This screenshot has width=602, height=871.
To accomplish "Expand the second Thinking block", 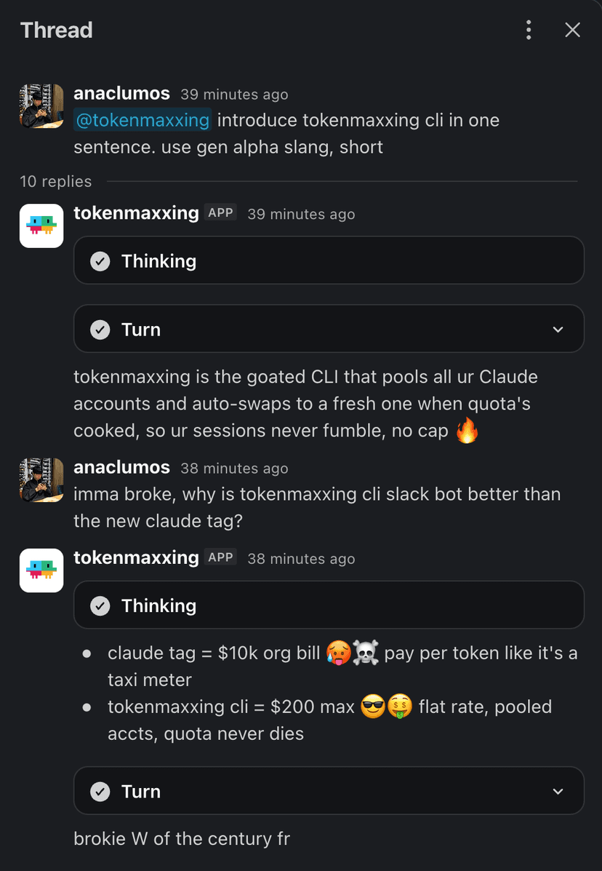I will coord(329,605).
